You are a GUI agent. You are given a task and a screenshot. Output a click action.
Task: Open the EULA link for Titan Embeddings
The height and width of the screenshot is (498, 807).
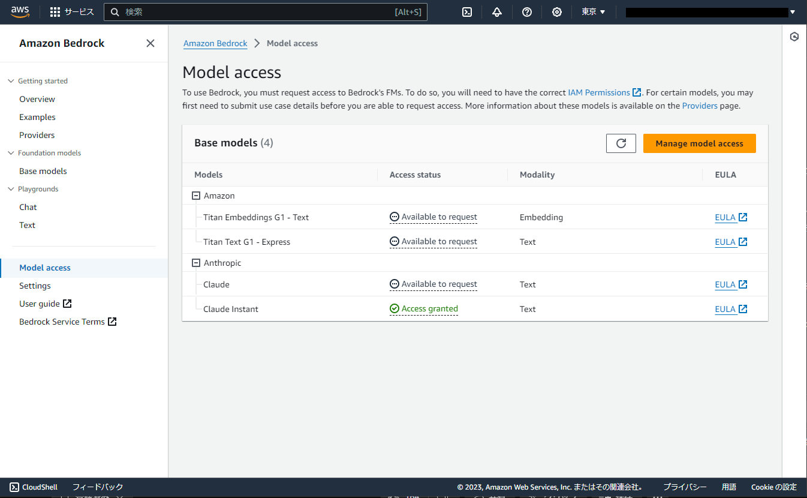725,217
